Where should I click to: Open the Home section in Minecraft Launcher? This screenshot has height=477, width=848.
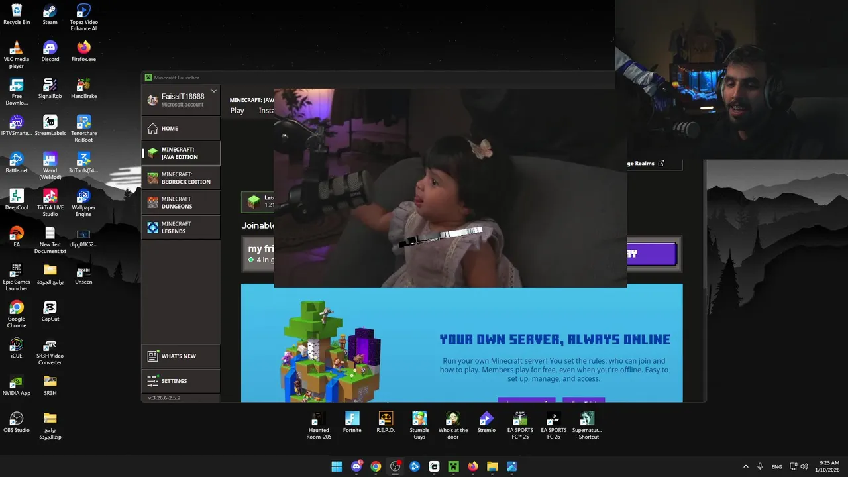[181, 129]
